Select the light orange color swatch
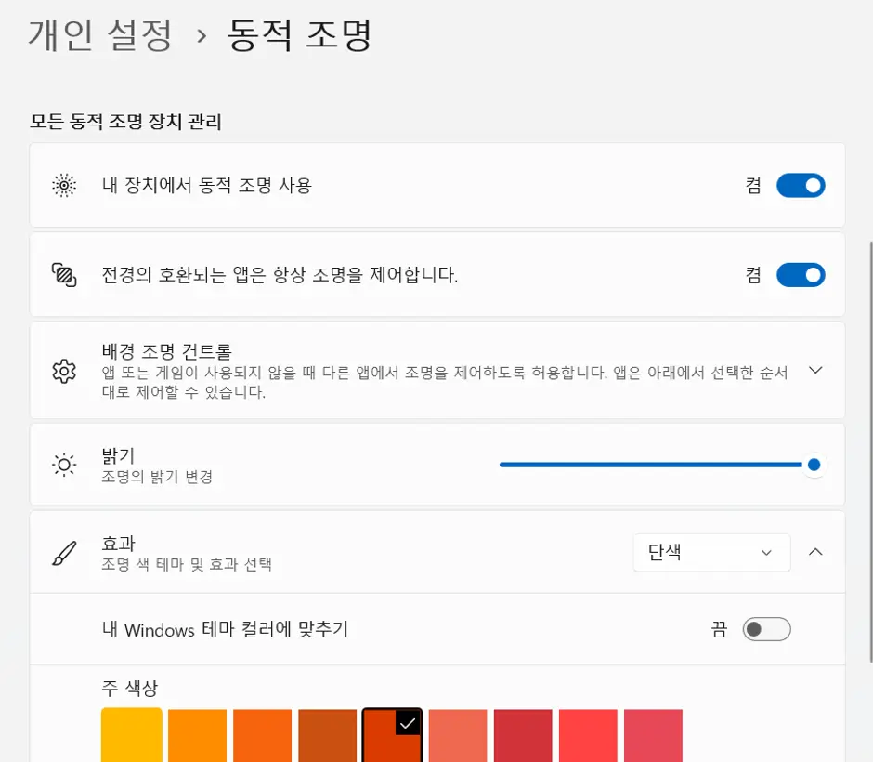This screenshot has height=762, width=873. (x=197, y=735)
